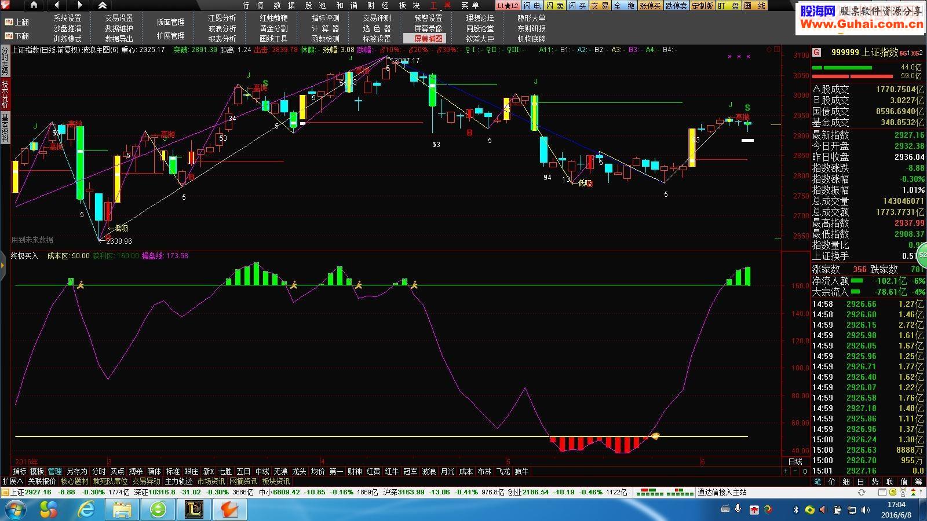Viewport: 927px width, 521px height.
Task: Open the 板块资讯 tab
Action: [276, 481]
